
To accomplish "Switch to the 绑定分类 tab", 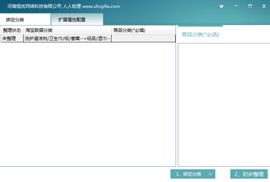I will coord(25,19).
